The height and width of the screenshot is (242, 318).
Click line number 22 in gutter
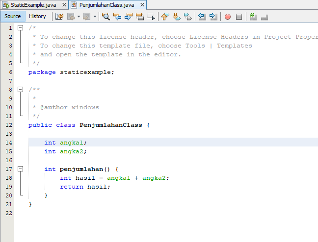[9, 213]
